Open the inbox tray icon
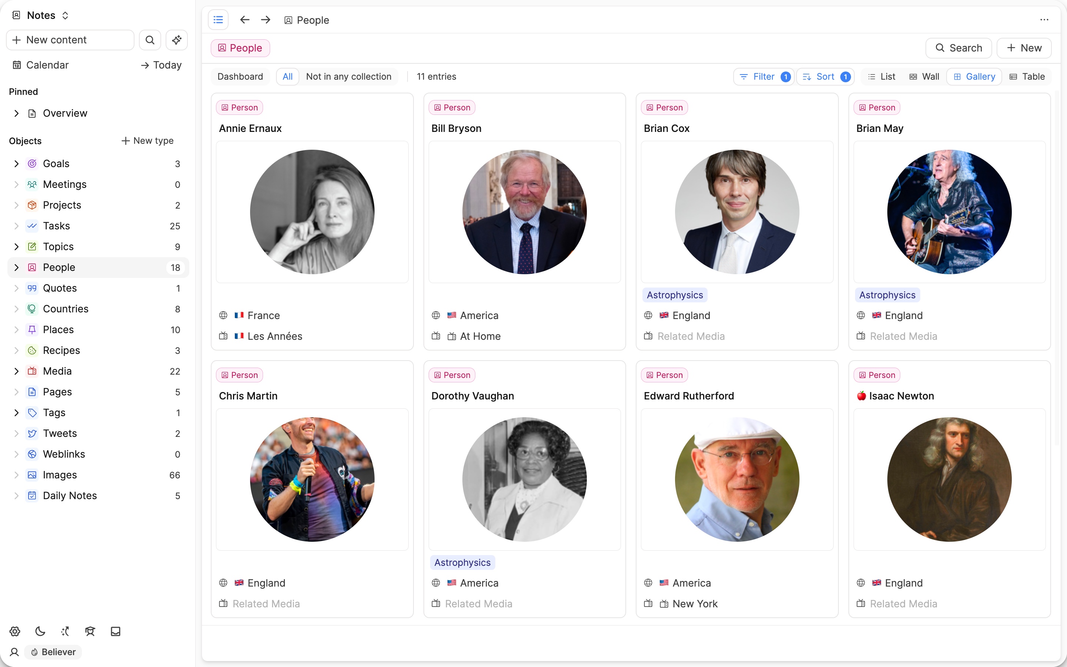This screenshot has width=1067, height=667. [116, 631]
